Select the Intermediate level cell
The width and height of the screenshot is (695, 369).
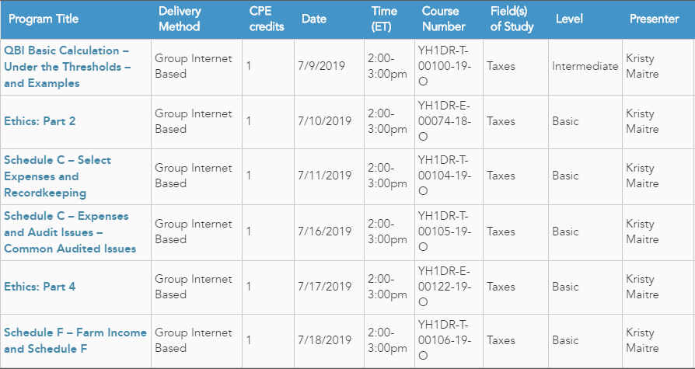[x=585, y=67]
